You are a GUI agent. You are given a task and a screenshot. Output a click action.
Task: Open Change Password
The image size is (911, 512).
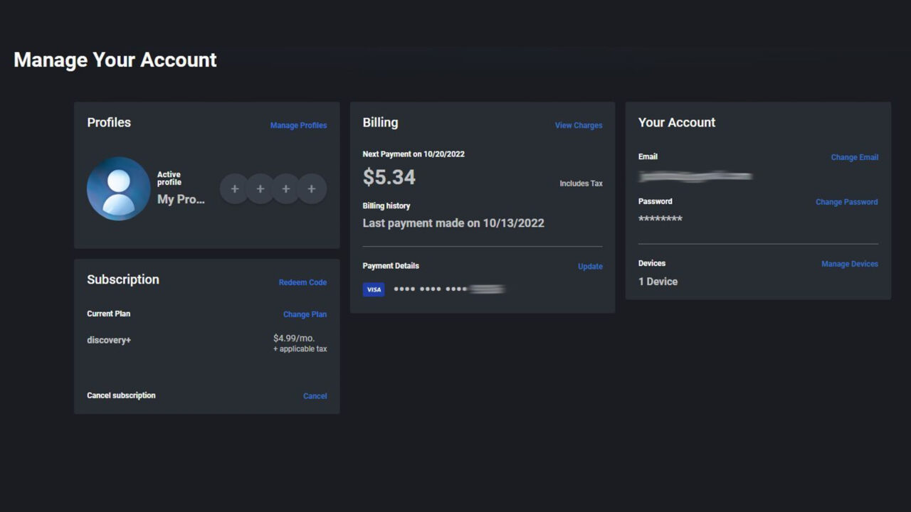(846, 202)
